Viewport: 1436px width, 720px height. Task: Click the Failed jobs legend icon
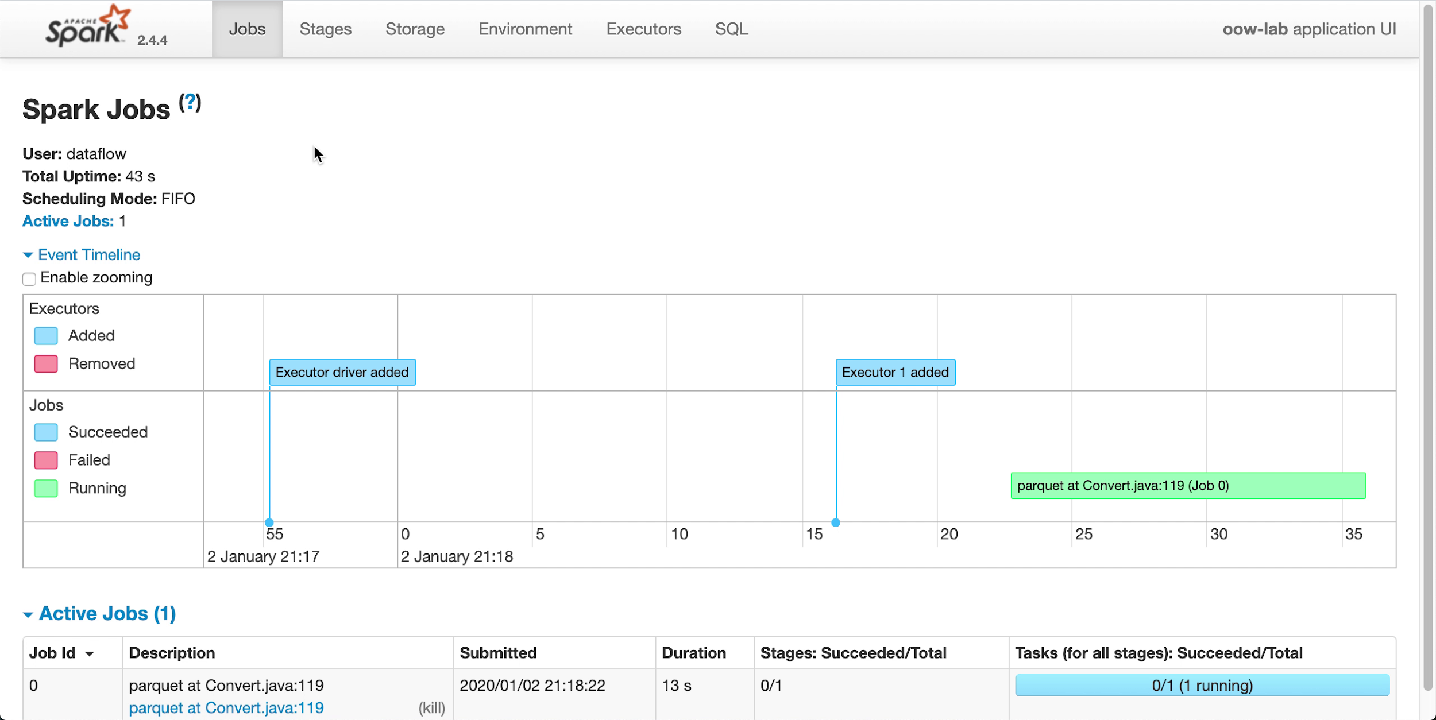[46, 459]
